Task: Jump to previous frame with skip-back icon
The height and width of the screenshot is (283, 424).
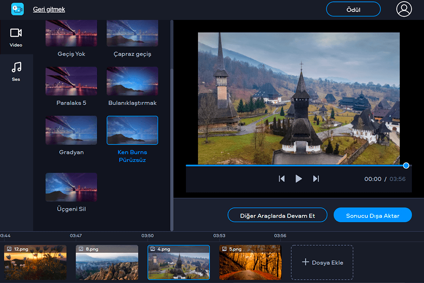Action: pos(282,179)
